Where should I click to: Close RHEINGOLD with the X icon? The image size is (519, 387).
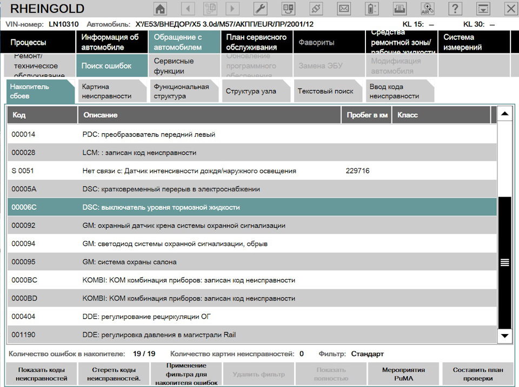click(511, 9)
